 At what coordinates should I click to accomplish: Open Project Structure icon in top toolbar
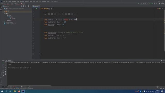click(162, 4)
